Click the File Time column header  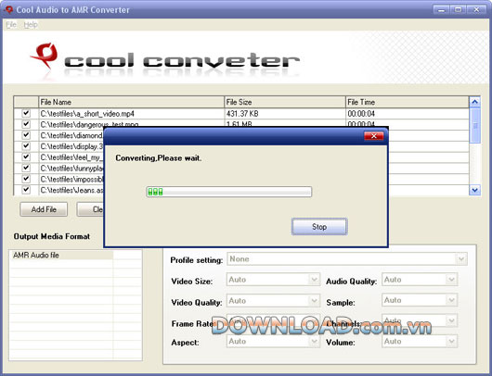tap(408, 102)
